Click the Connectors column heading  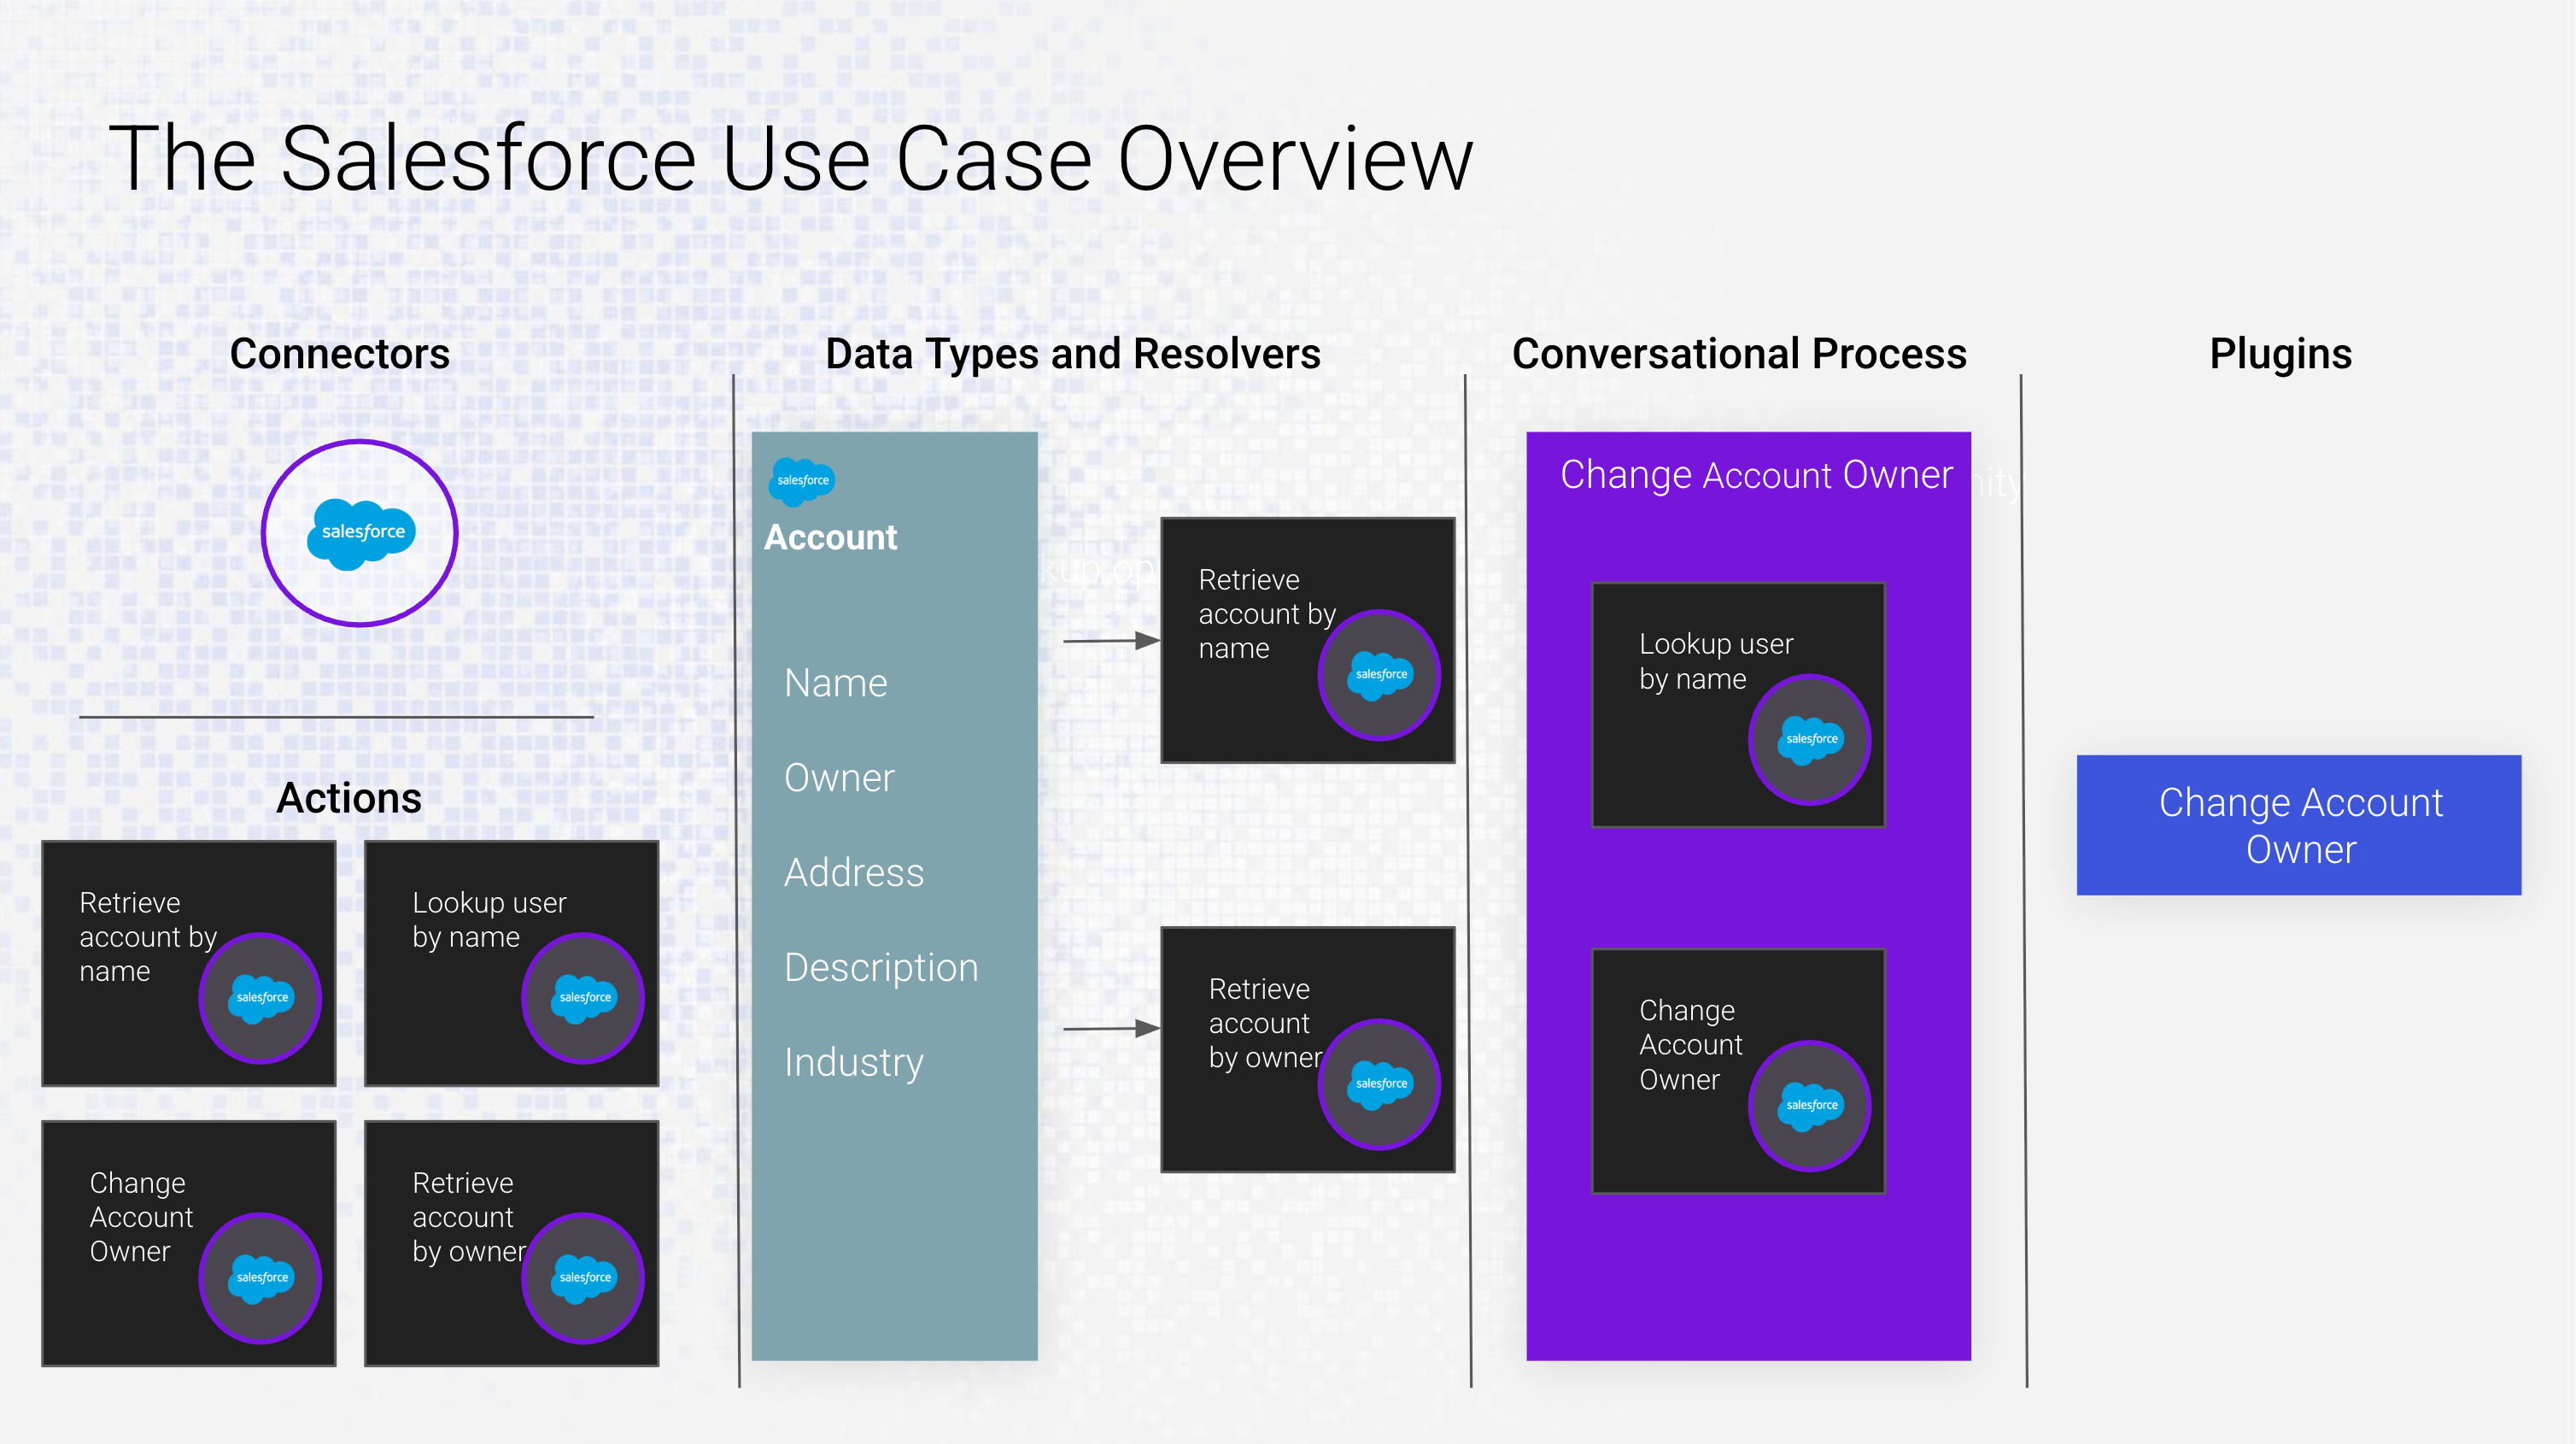pyautogui.click(x=340, y=355)
